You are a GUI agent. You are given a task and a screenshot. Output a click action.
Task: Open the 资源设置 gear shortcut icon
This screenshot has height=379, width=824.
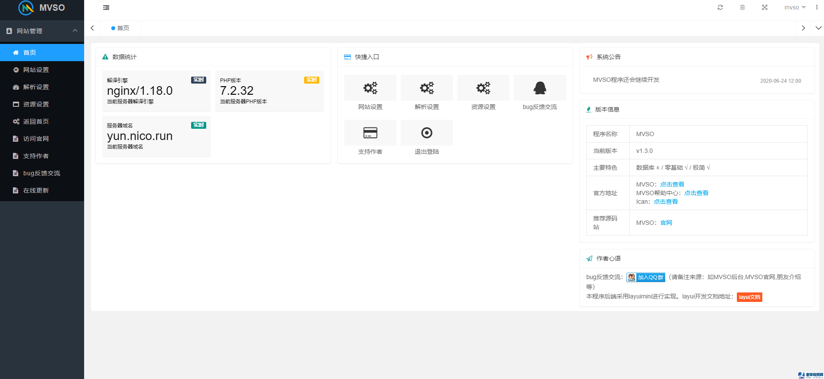[x=483, y=88]
